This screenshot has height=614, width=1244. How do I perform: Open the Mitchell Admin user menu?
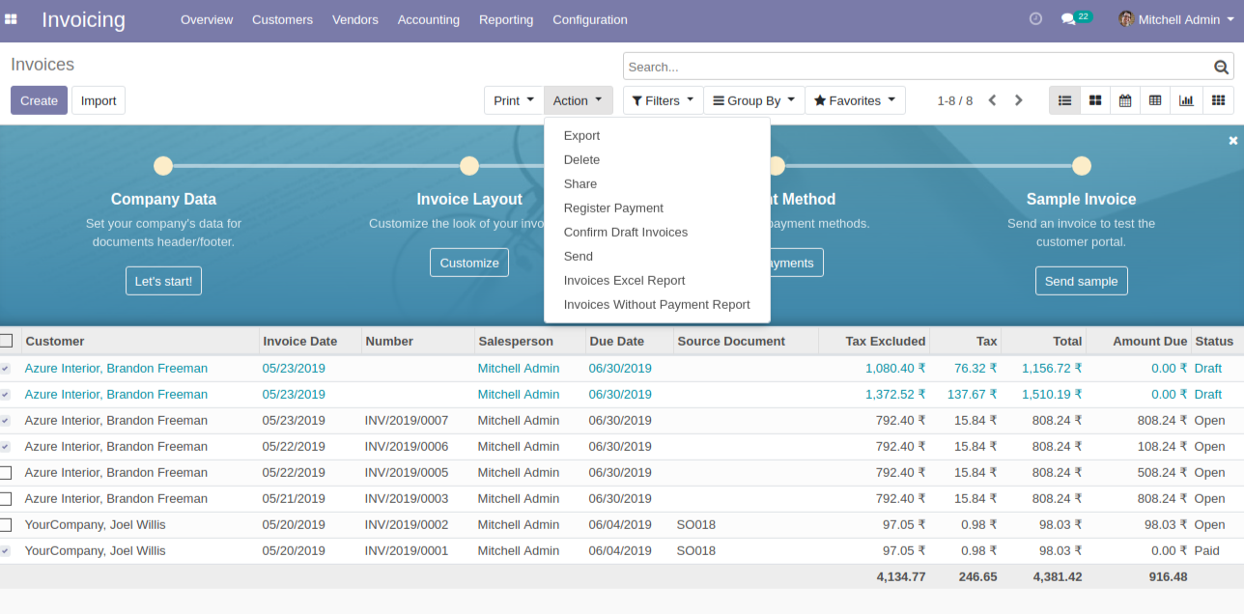(x=1175, y=19)
